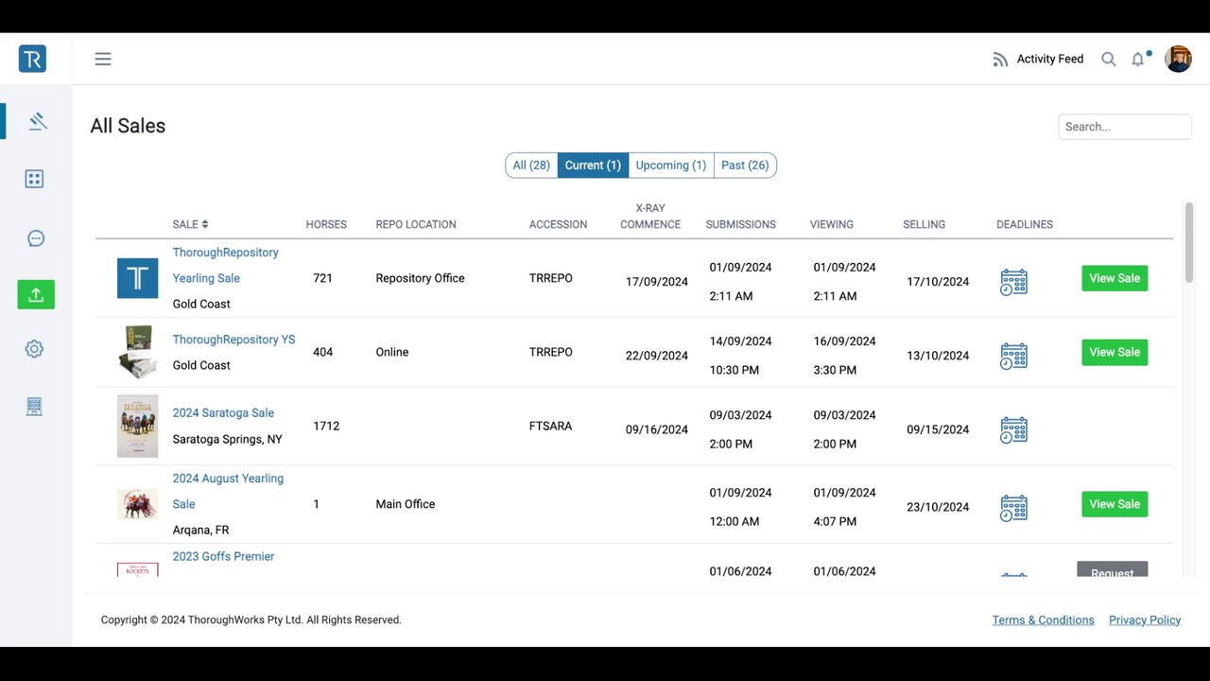
Task: Click the selling date 17/10/2024
Action: click(938, 282)
